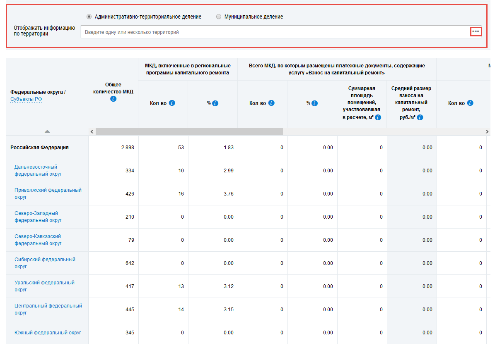
Task: Select Муниципальное деление radio button
Action: (219, 17)
